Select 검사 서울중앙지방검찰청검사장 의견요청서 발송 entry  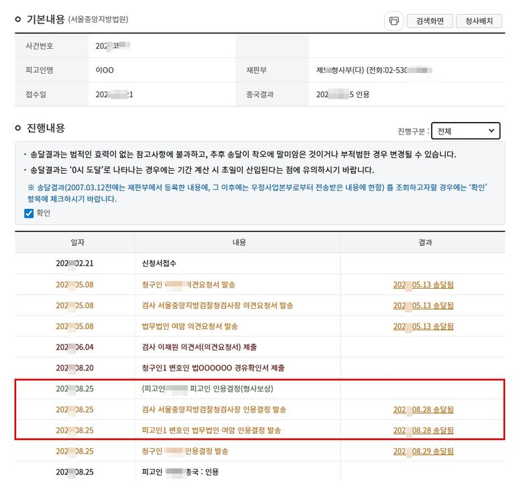(217, 305)
